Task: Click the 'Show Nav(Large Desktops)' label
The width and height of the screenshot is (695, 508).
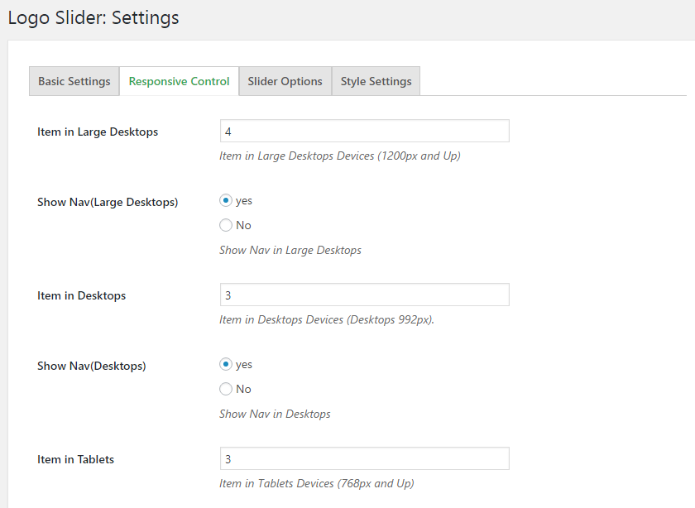Action: (108, 202)
